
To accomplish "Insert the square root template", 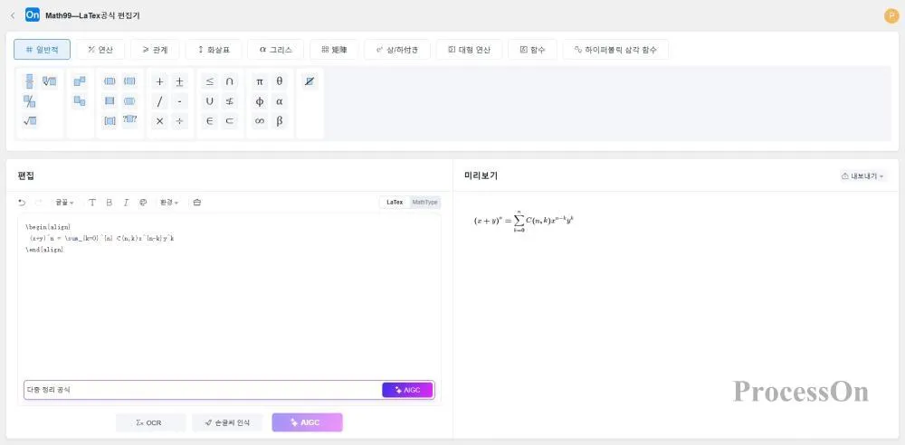I will [30, 121].
